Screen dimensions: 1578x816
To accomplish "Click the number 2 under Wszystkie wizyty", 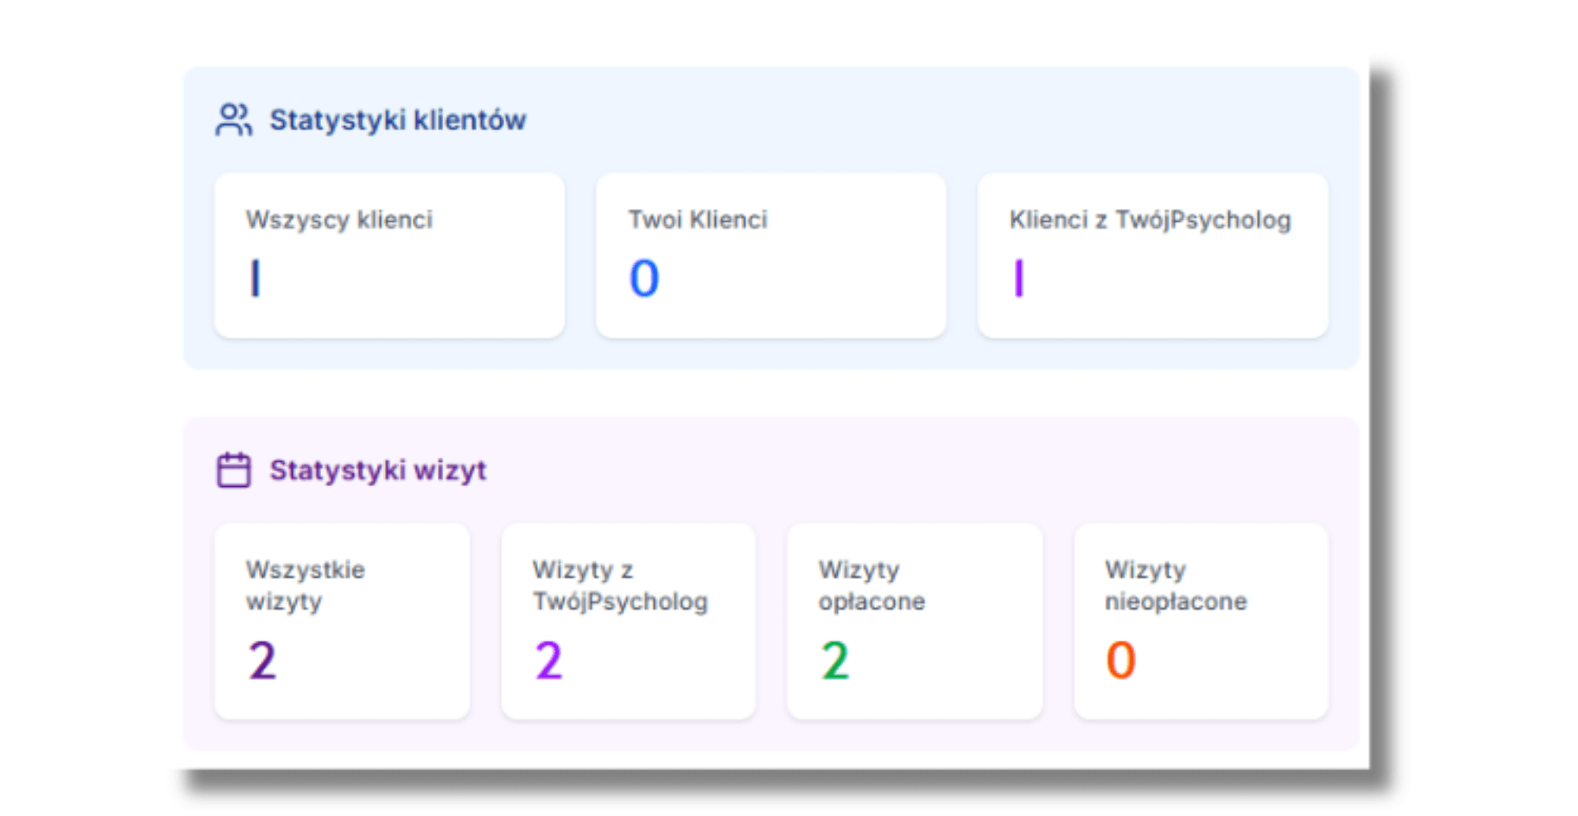I will (263, 661).
